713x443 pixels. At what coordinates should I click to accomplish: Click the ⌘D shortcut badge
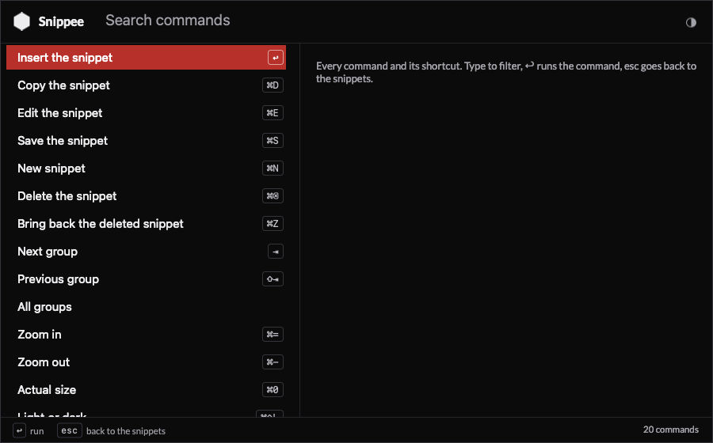click(x=273, y=85)
